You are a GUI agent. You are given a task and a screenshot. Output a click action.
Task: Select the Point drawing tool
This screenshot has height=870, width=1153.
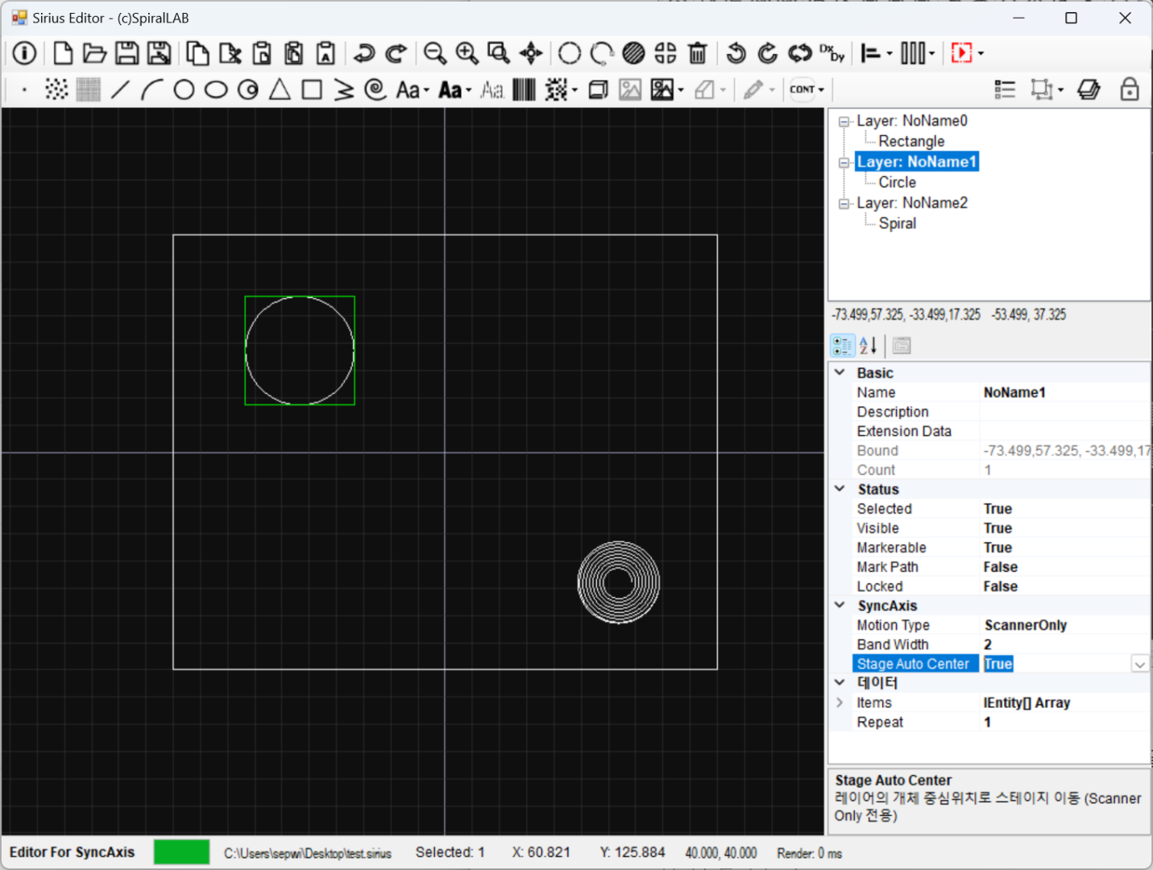(24, 89)
